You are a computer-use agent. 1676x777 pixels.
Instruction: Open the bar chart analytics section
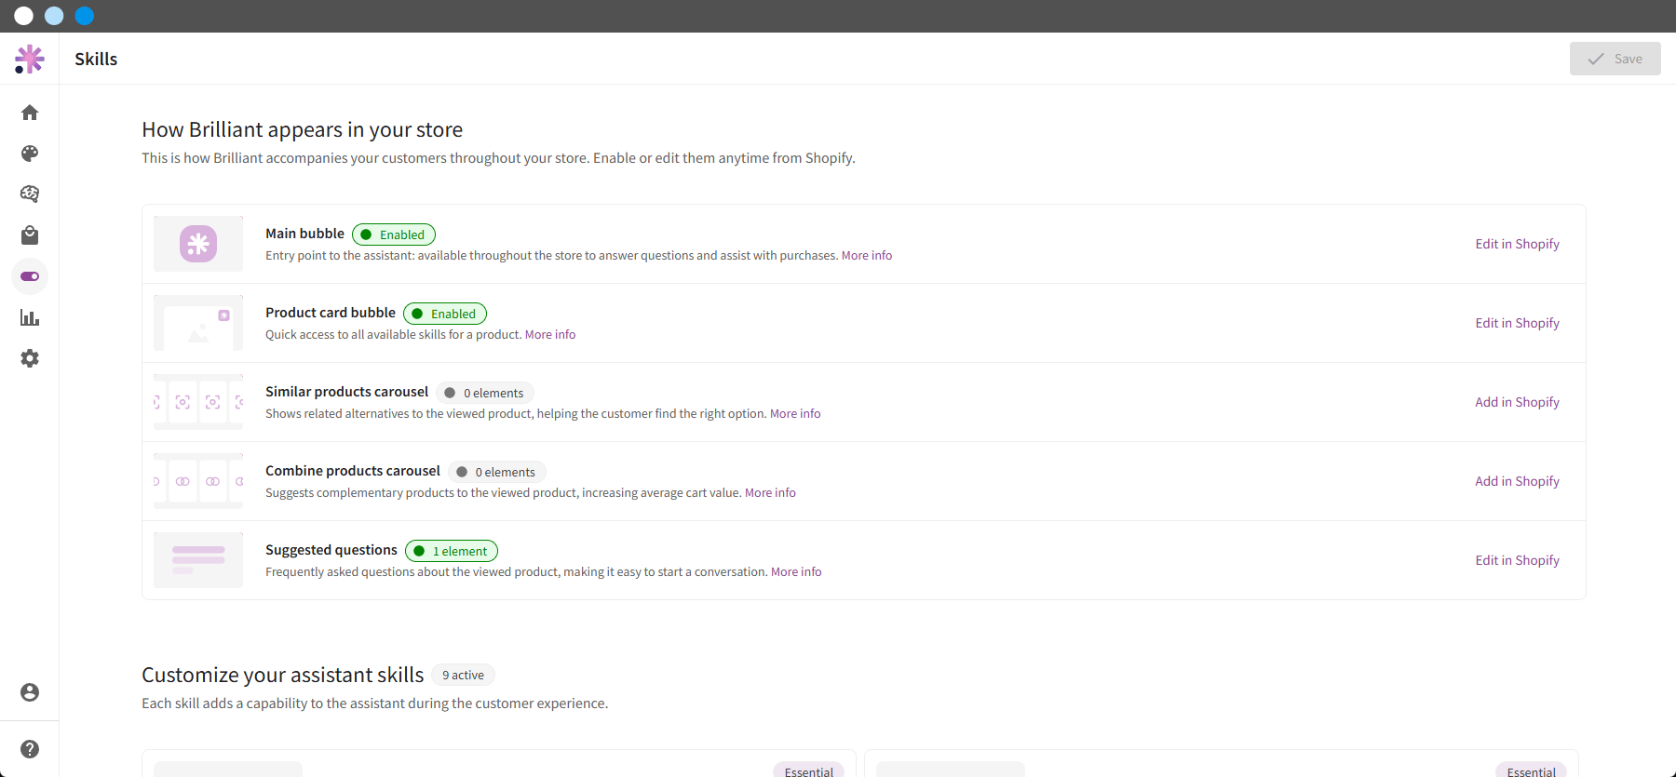[30, 317]
